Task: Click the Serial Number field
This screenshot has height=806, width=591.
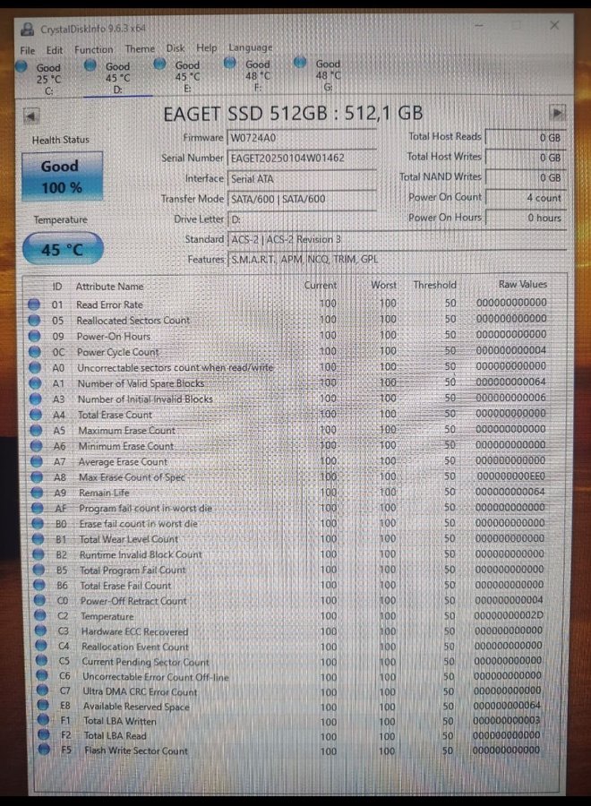Action: pos(302,159)
